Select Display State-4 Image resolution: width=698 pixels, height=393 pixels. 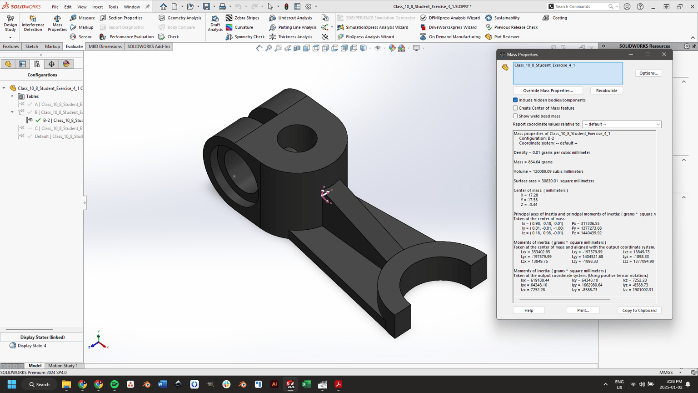pyautogui.click(x=31, y=346)
